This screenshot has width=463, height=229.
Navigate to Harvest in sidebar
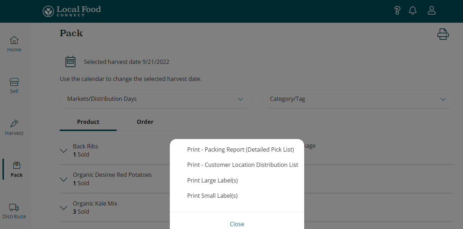(14, 127)
